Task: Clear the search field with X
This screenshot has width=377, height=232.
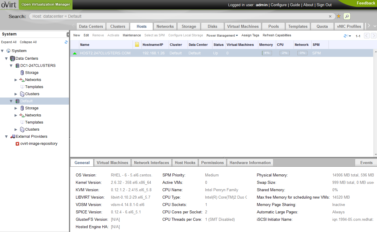Action: click(330, 17)
